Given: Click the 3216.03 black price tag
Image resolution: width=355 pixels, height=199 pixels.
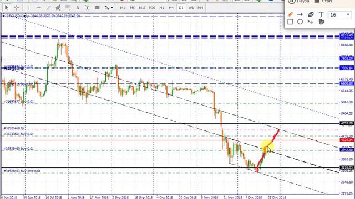Looking at the screenshot, I should tap(346, 167).
